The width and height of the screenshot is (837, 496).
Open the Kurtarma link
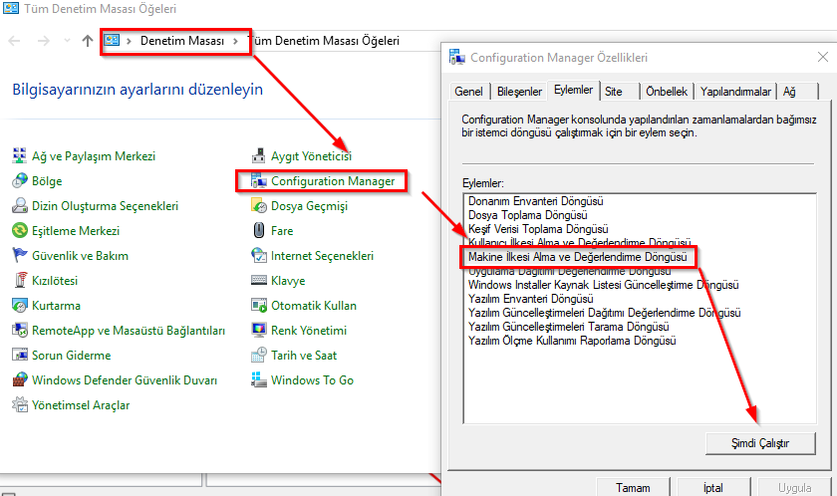point(56,306)
